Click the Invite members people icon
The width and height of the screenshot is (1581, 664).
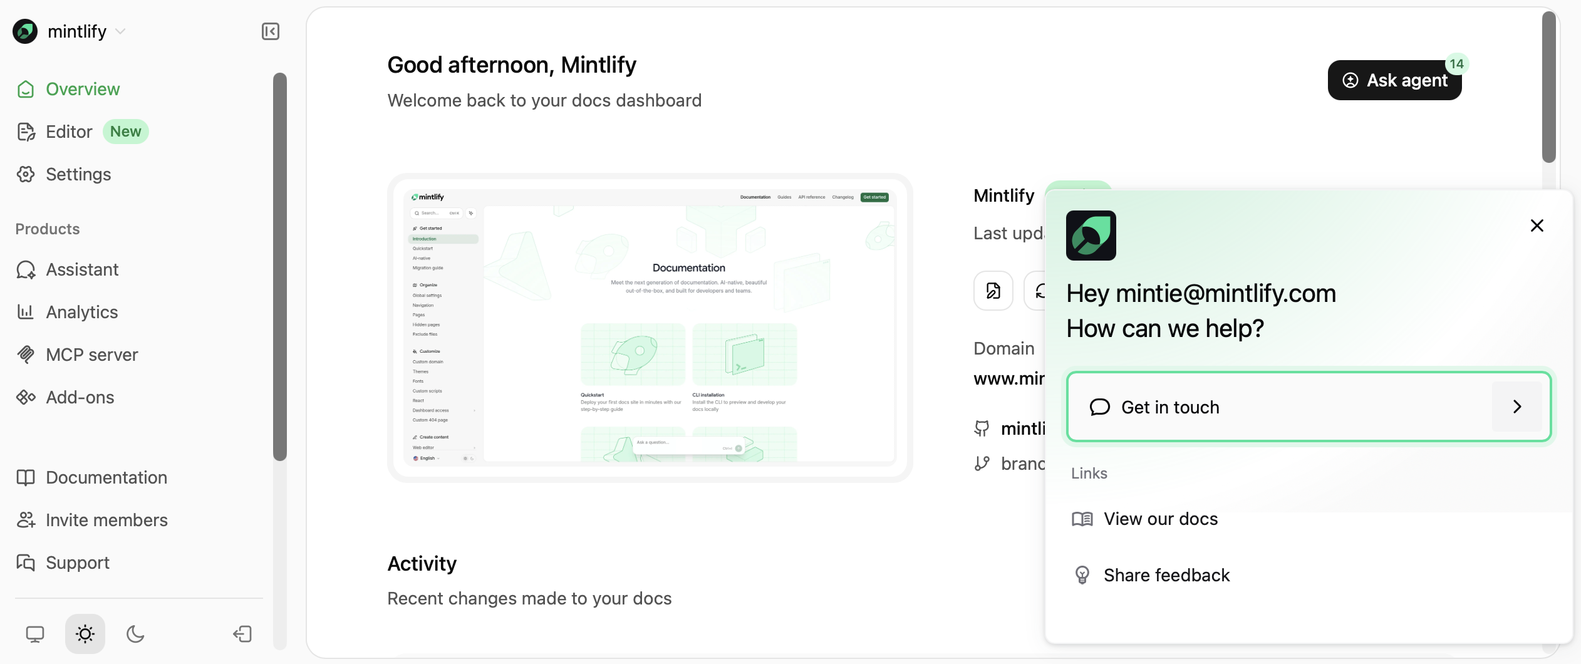tap(26, 520)
